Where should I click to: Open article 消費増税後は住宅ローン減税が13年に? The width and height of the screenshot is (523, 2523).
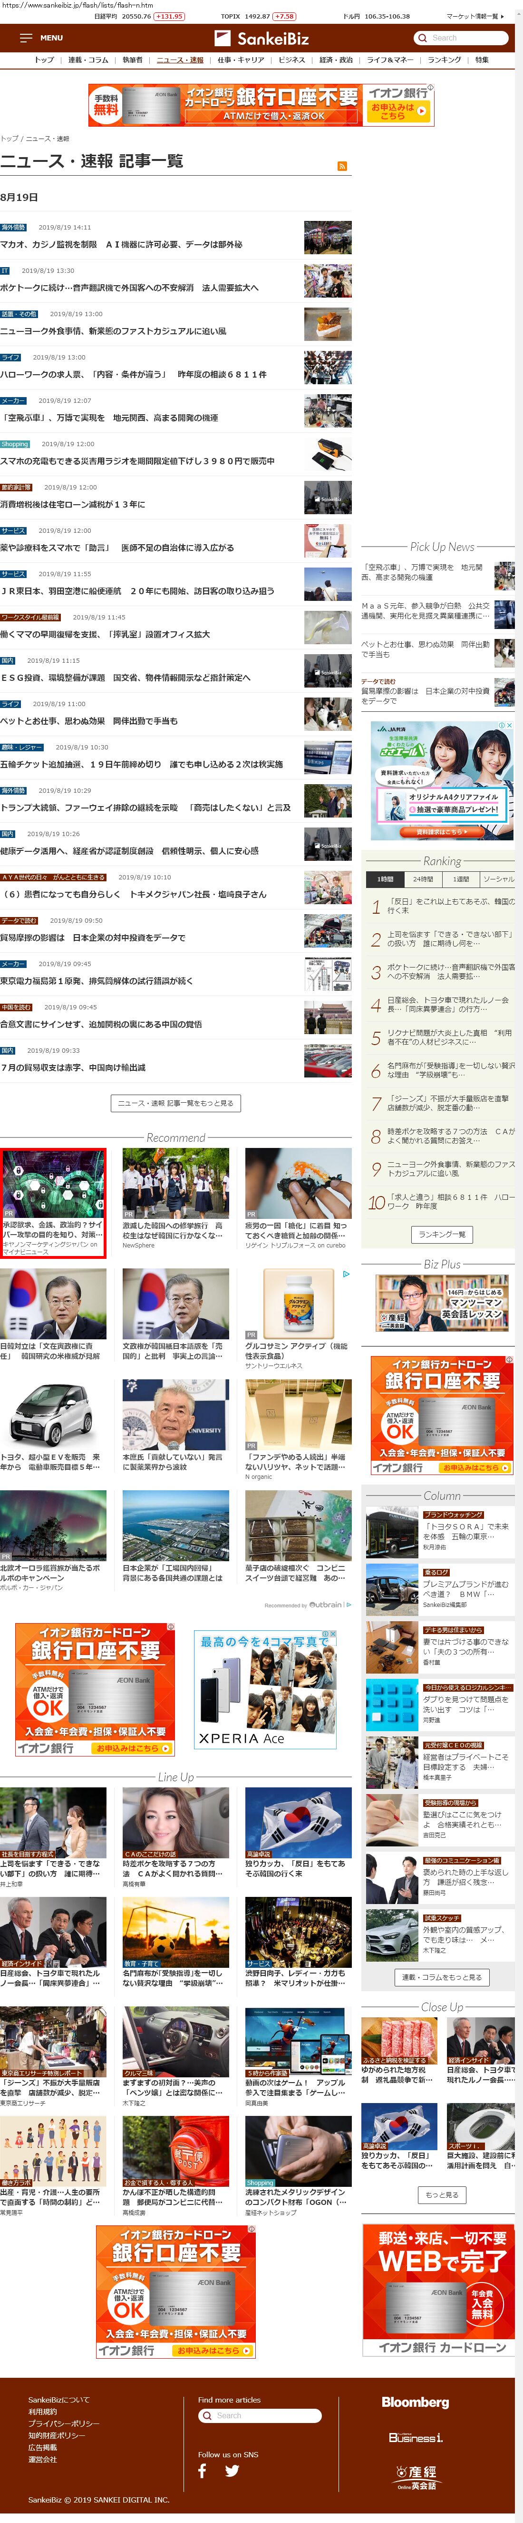(x=72, y=504)
